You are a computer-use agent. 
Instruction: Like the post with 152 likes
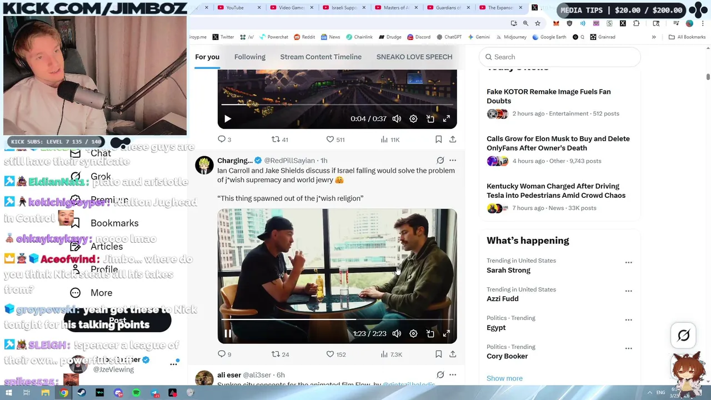coord(335,354)
